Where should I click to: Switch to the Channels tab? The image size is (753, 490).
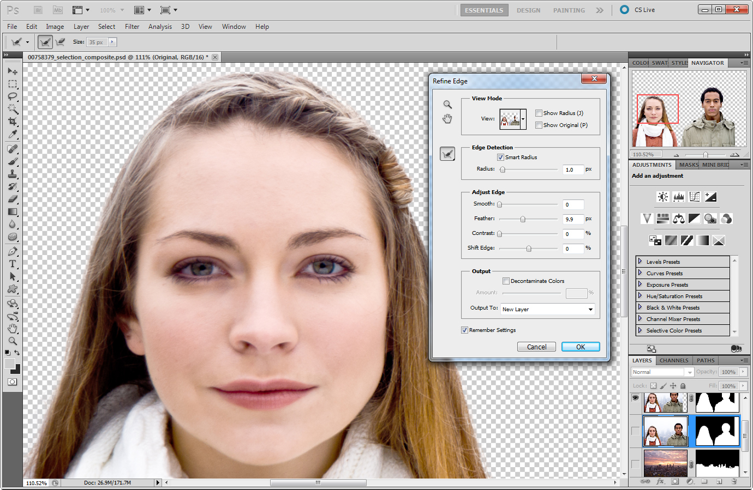click(673, 360)
